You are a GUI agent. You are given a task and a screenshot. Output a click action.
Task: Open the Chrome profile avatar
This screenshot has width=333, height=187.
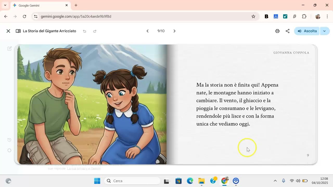point(318,16)
